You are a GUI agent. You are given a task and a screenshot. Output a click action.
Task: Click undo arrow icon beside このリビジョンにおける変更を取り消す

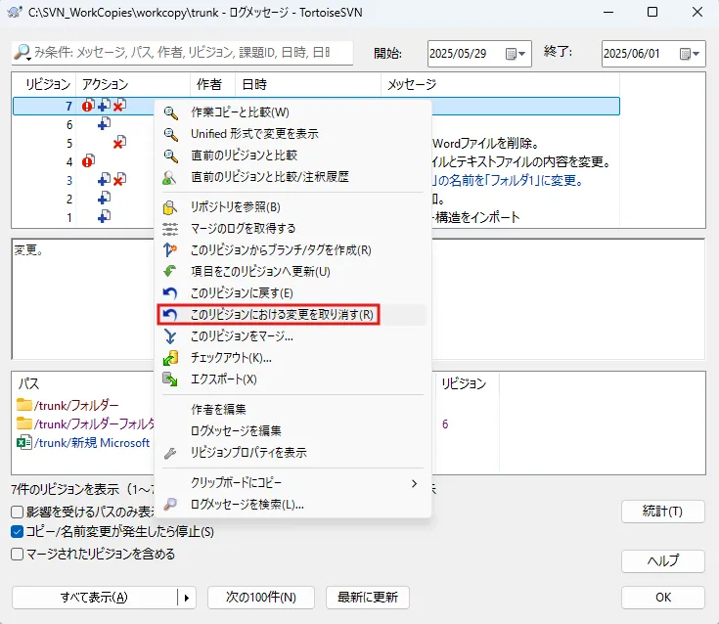(169, 315)
